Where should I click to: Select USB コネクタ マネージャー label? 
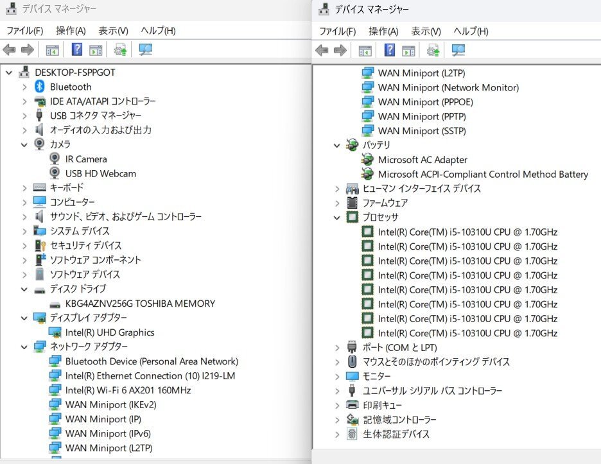point(96,116)
